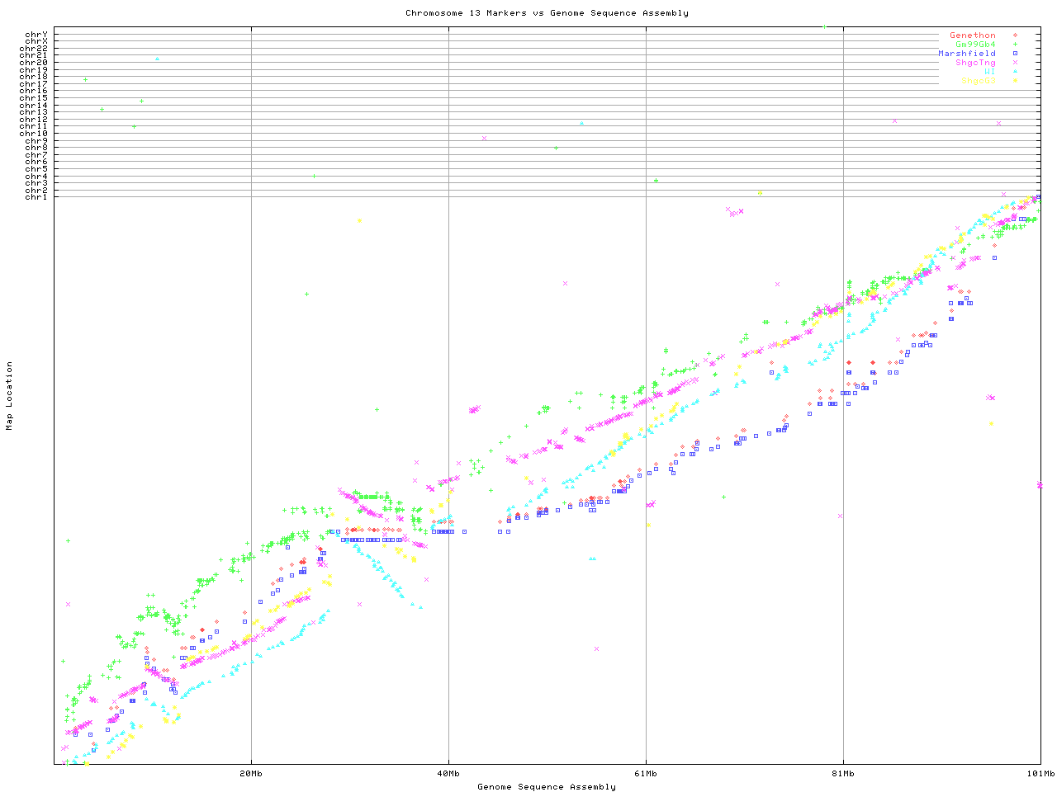Screen dimensions: 1057x792
Task: Click the 20Mb x-axis tick label
Action: (x=251, y=774)
